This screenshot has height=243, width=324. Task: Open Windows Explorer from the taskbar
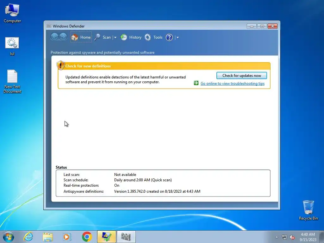[x=48, y=237]
